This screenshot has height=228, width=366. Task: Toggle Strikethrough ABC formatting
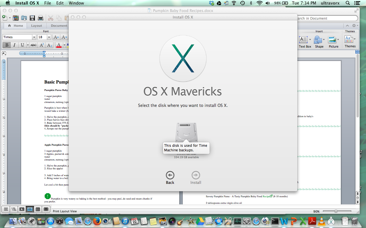pyautogui.click(x=33, y=45)
